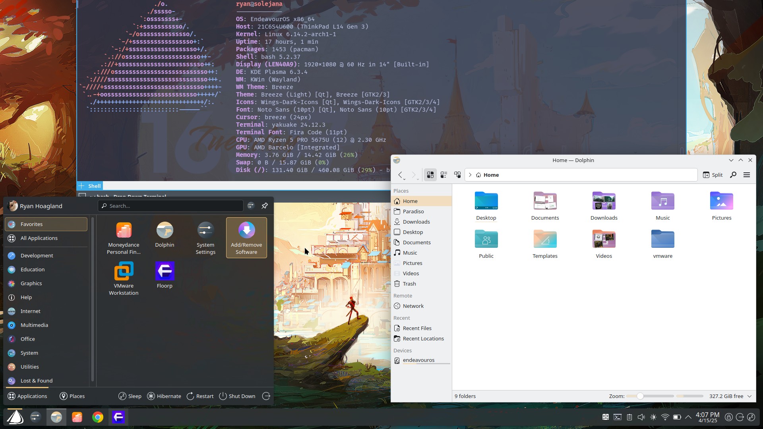
Task: Open the Downloads folder icon in file view
Action: click(x=604, y=206)
